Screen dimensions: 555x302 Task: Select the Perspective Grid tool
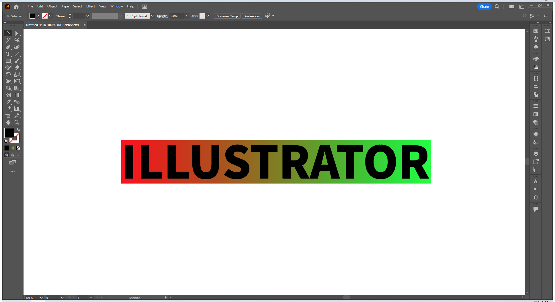pyautogui.click(x=17, y=88)
